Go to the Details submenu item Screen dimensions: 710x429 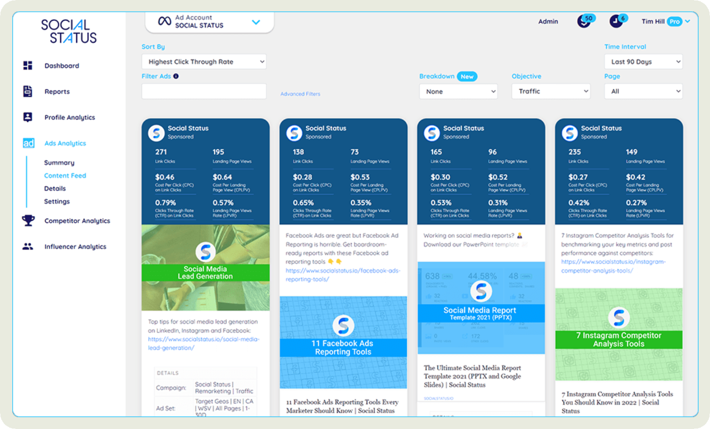click(55, 189)
